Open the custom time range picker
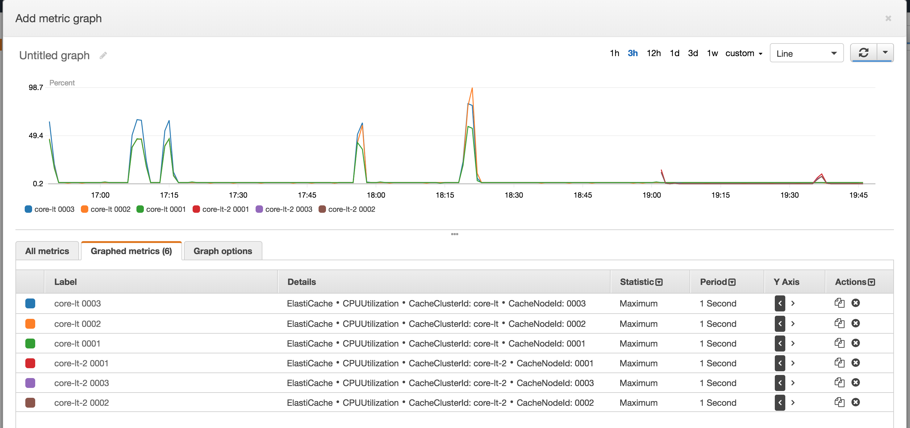This screenshot has height=428, width=910. pyautogui.click(x=744, y=53)
